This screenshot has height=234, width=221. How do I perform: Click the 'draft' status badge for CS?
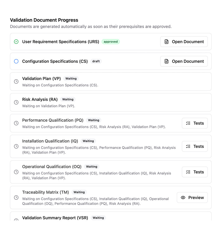tap(96, 61)
